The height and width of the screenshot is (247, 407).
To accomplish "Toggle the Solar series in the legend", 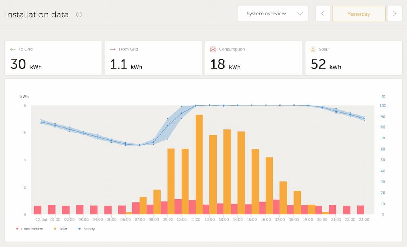I will tap(61, 229).
